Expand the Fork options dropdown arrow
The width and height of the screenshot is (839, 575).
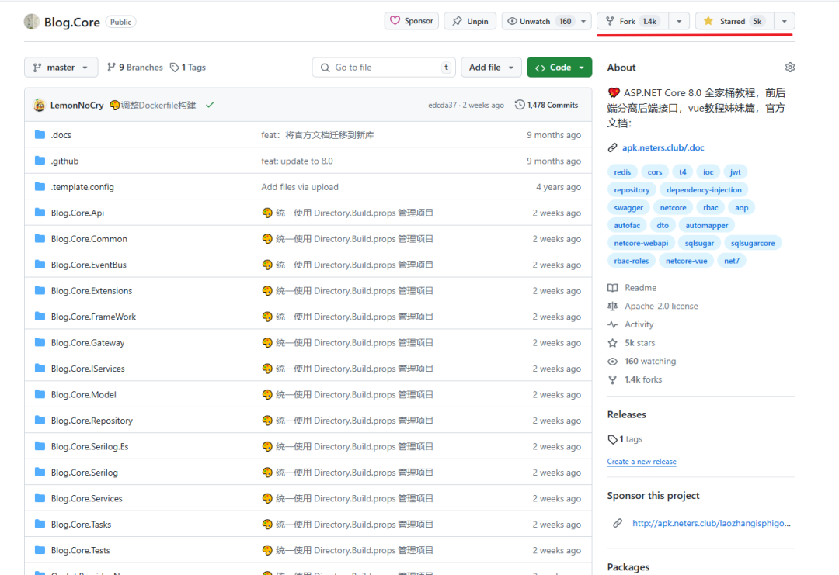[679, 22]
